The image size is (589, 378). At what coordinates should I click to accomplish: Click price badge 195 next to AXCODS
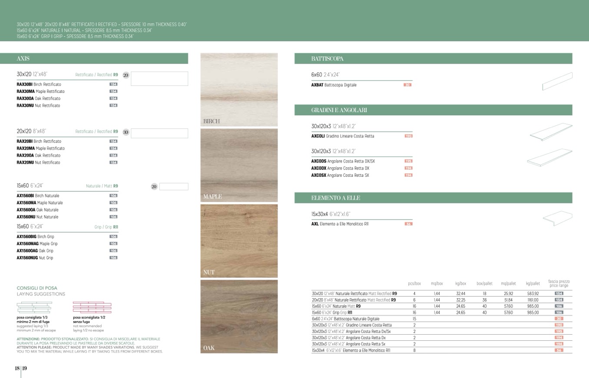pos(408,161)
